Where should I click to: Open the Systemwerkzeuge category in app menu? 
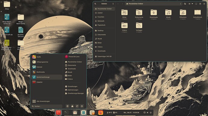[x=47, y=77]
